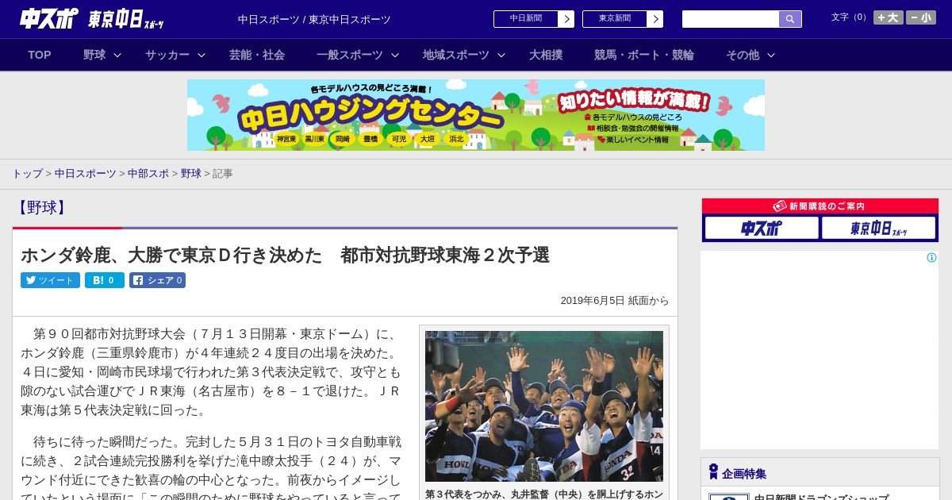Image resolution: width=952 pixels, height=500 pixels.
Task: Open the 中日新聞 link button
Action: point(534,19)
